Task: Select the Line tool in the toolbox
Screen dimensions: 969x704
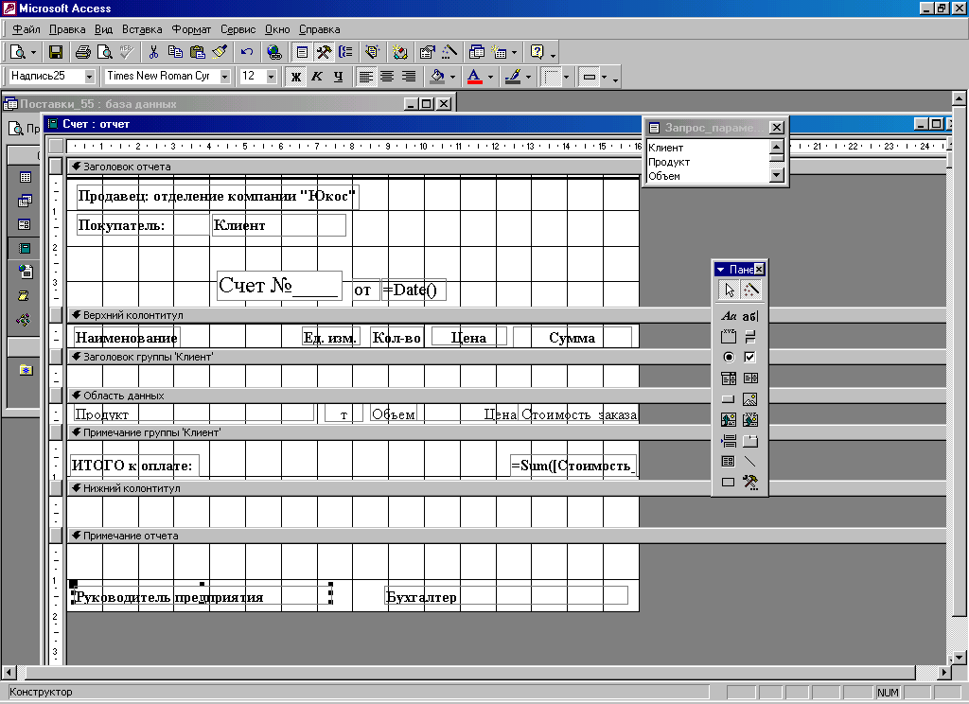Action: click(x=750, y=462)
